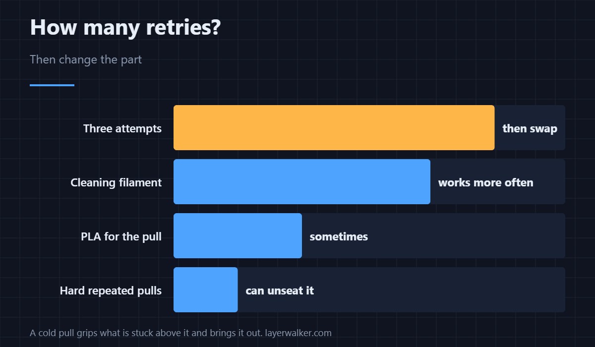The height and width of the screenshot is (347, 595).
Task: Click the 'Hard repeated pulls' label
Action: [111, 290]
